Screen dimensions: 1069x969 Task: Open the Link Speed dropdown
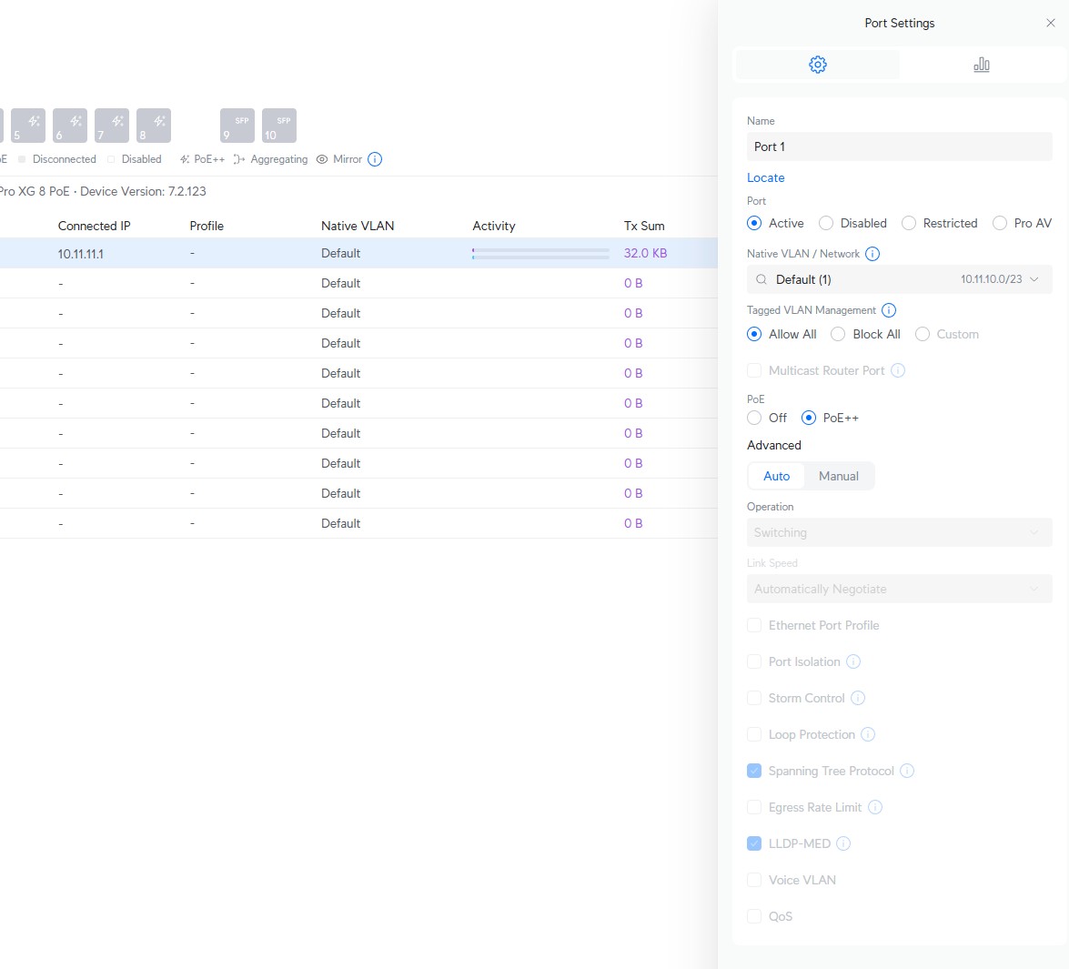899,589
